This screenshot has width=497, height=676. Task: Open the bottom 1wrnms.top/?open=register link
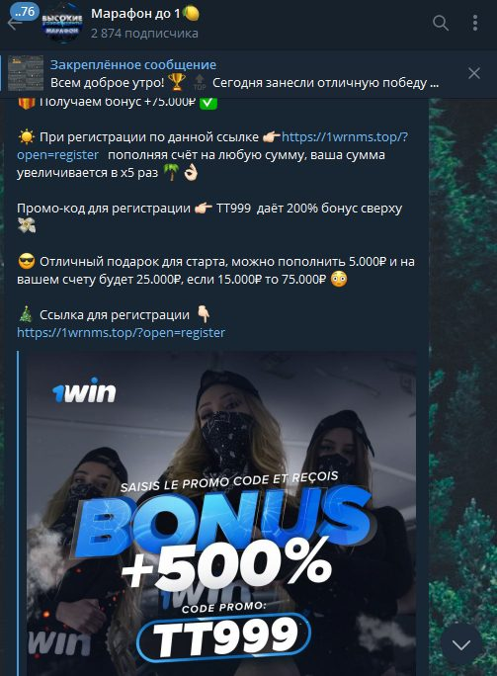click(122, 333)
